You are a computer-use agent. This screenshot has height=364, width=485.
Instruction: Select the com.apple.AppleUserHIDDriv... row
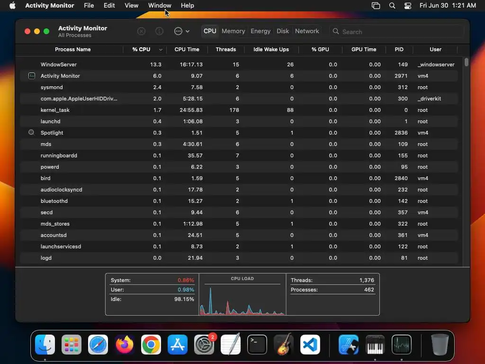click(x=239, y=99)
